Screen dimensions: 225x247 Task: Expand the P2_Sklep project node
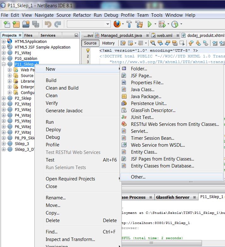coord(3,98)
